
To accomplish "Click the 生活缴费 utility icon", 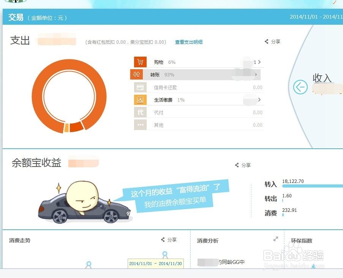I will pyautogui.click(x=140, y=100).
